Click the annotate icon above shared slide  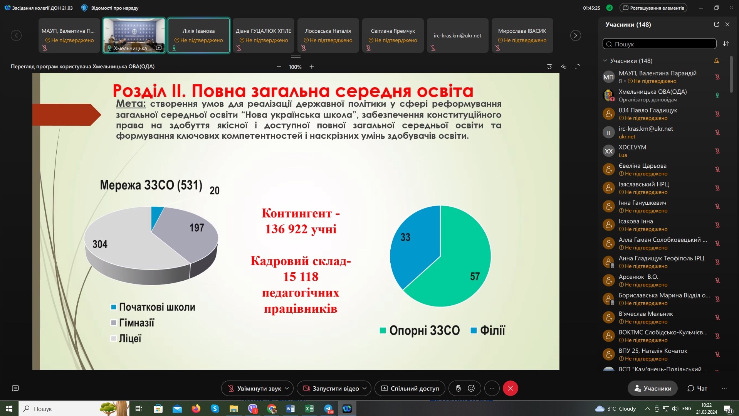[x=563, y=67]
